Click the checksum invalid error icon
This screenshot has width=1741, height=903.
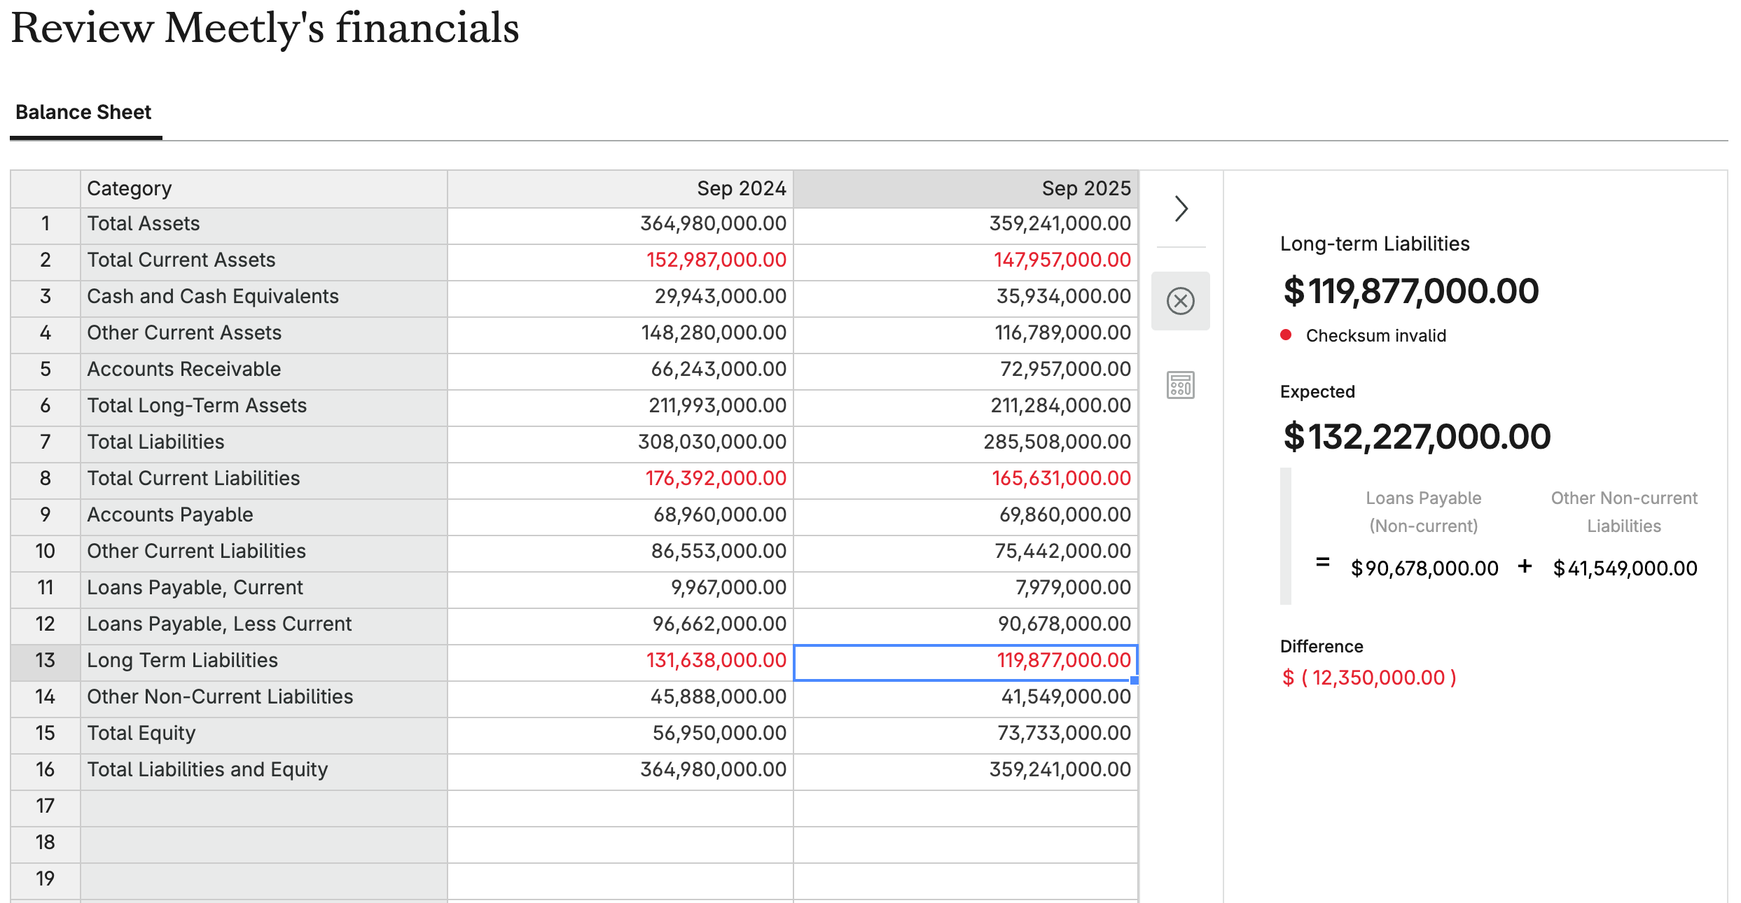(x=1181, y=301)
